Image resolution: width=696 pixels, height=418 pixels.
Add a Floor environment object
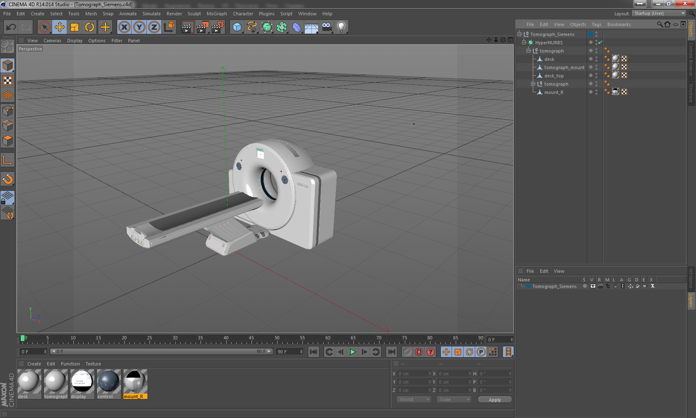pyautogui.click(x=312, y=27)
